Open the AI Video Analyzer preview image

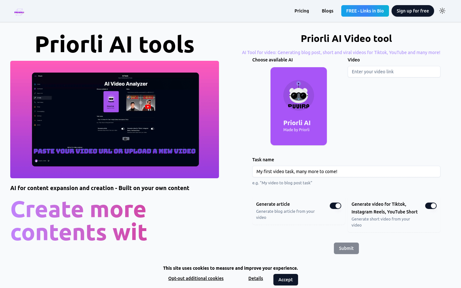pyautogui.click(x=115, y=119)
